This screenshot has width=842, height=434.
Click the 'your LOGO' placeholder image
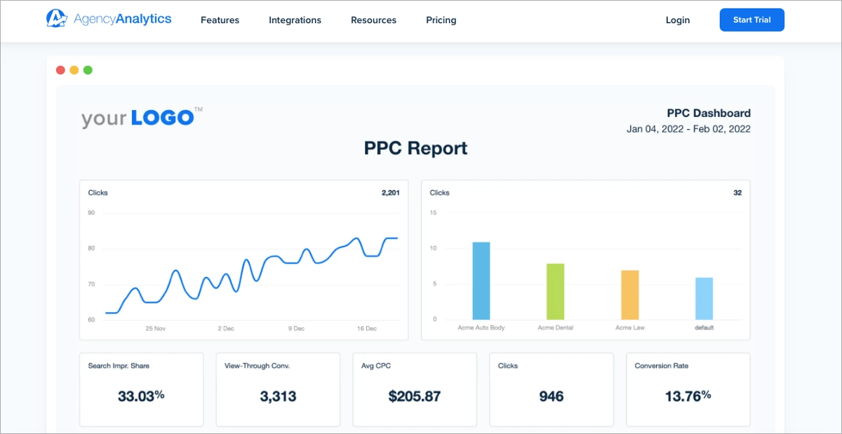click(139, 116)
